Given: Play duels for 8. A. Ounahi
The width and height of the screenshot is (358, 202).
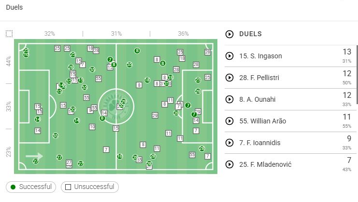Looking at the screenshot, I should click(229, 99).
